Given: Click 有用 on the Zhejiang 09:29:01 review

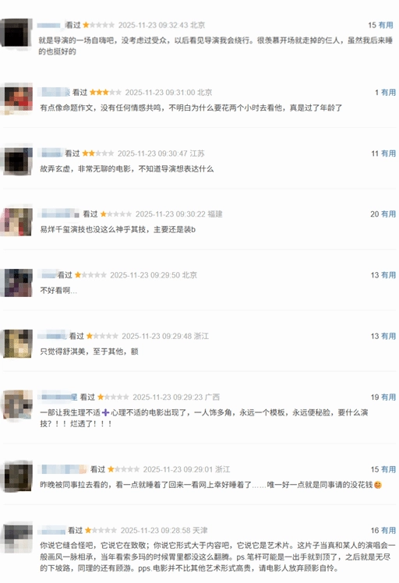Looking at the screenshot, I should click(x=389, y=469).
